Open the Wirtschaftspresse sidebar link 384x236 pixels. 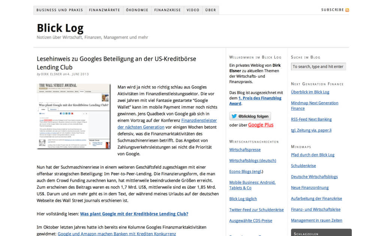click(245, 150)
